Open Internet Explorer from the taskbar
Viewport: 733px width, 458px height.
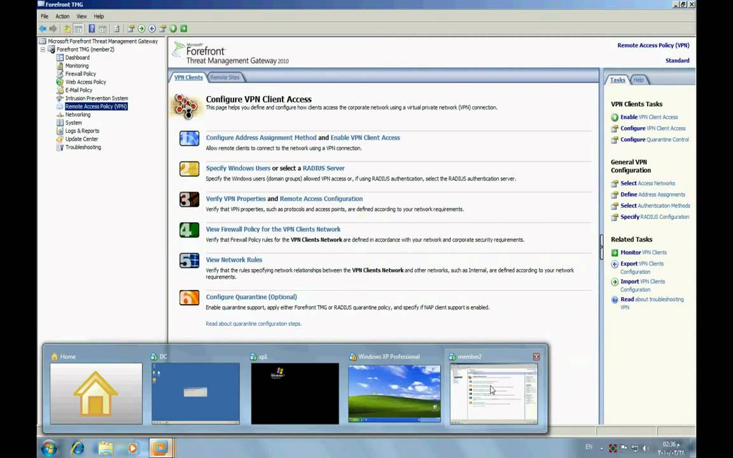[x=77, y=448]
